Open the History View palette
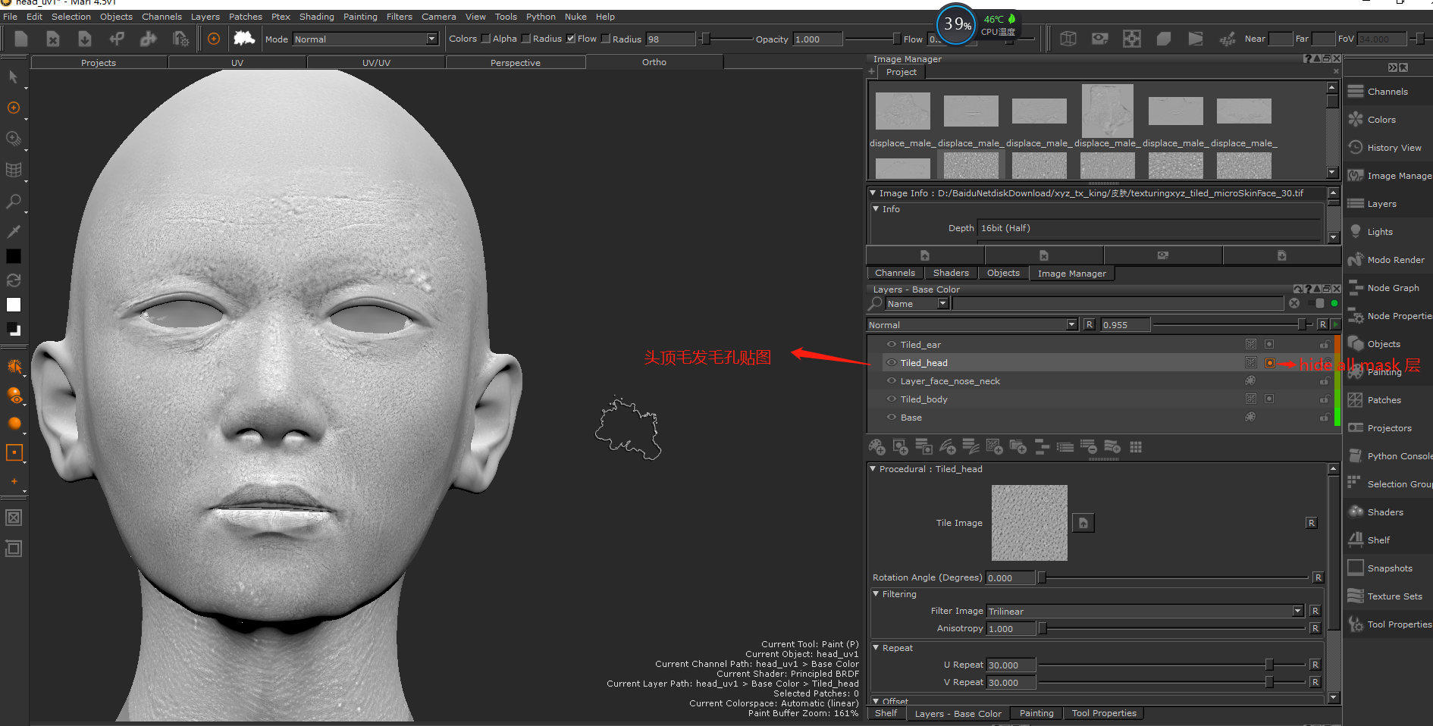 point(1394,148)
